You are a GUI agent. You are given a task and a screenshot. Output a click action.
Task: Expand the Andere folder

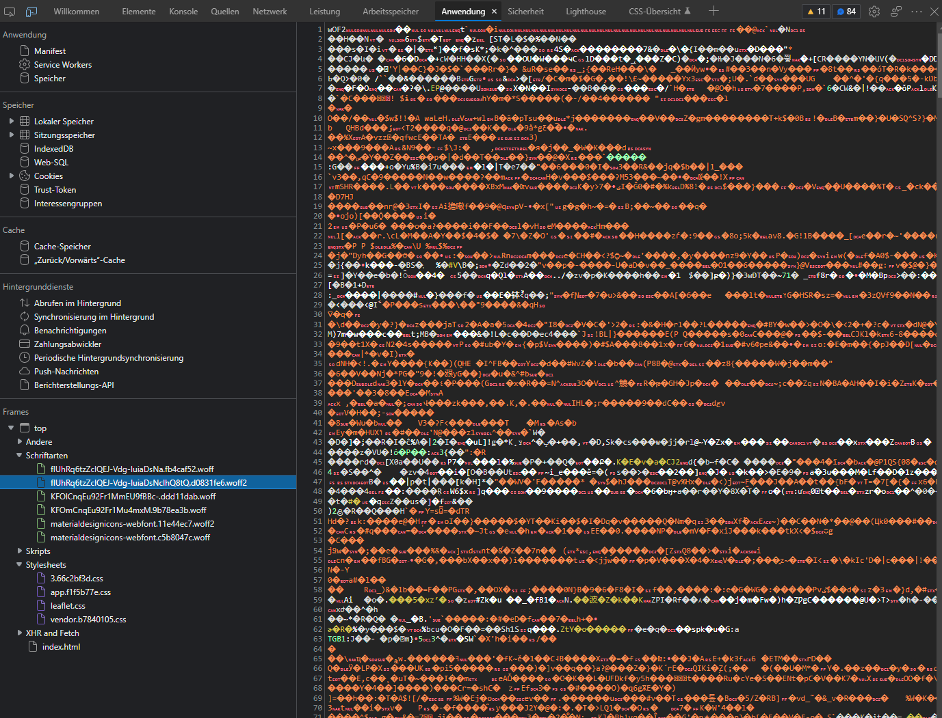point(20,442)
